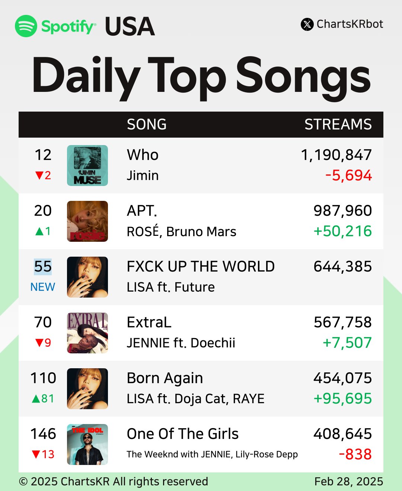Click the ROSÉ rosie album cover

(87, 221)
